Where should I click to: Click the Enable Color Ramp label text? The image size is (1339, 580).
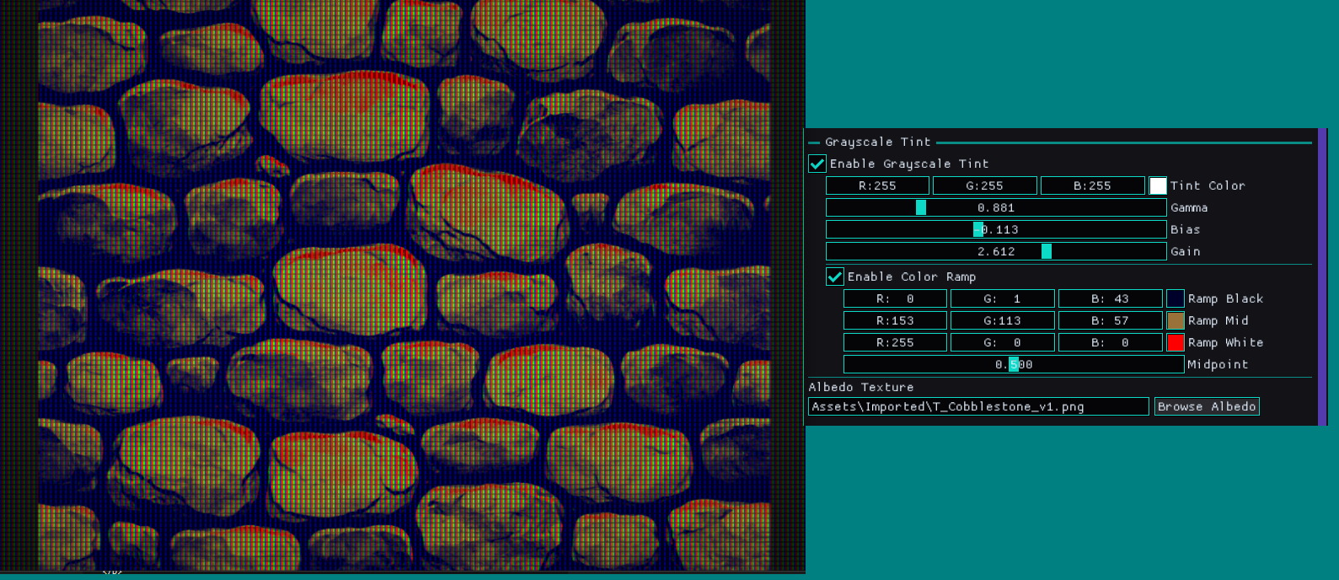[912, 277]
